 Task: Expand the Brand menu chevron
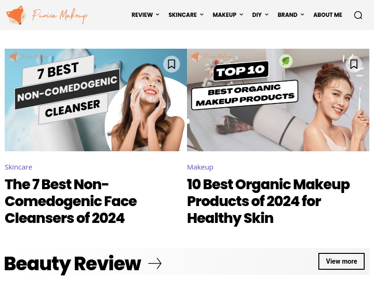[302, 15]
